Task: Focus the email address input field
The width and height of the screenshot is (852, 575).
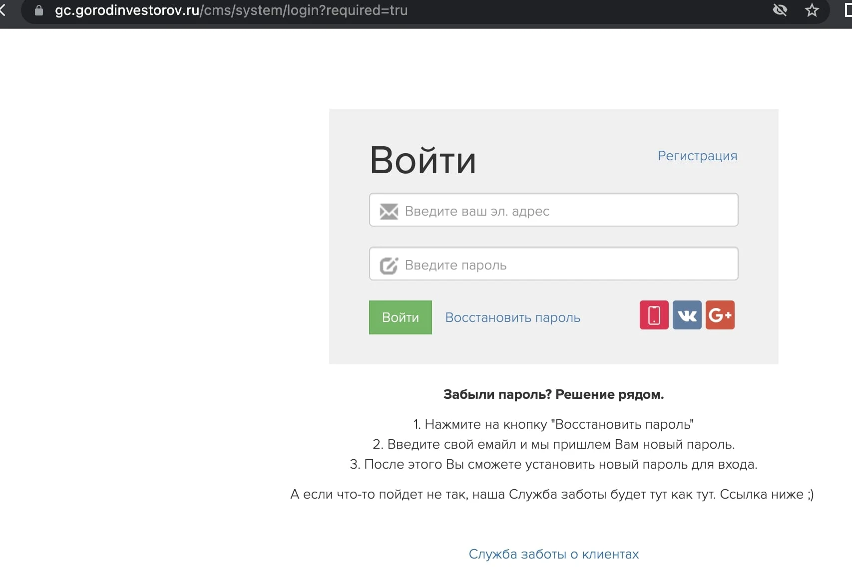Action: (553, 210)
